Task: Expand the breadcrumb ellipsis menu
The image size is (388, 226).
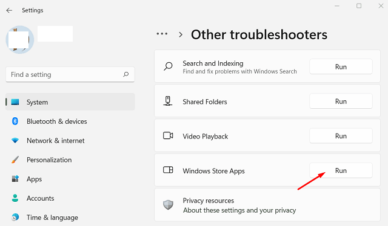Action: pyautogui.click(x=162, y=34)
